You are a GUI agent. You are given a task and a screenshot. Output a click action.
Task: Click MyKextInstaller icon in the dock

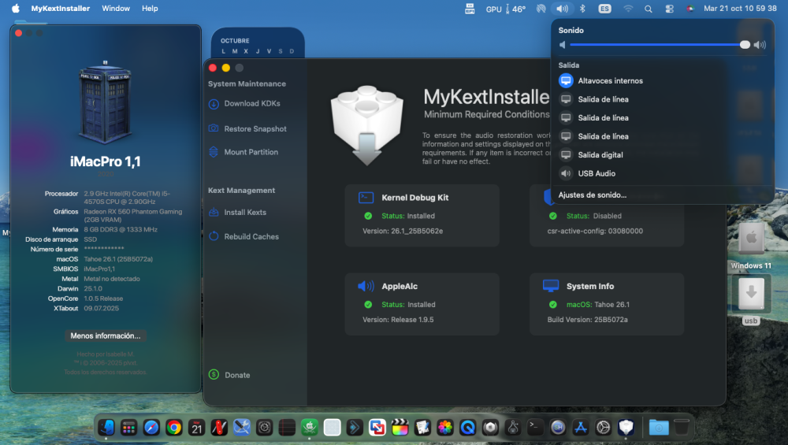coord(626,428)
